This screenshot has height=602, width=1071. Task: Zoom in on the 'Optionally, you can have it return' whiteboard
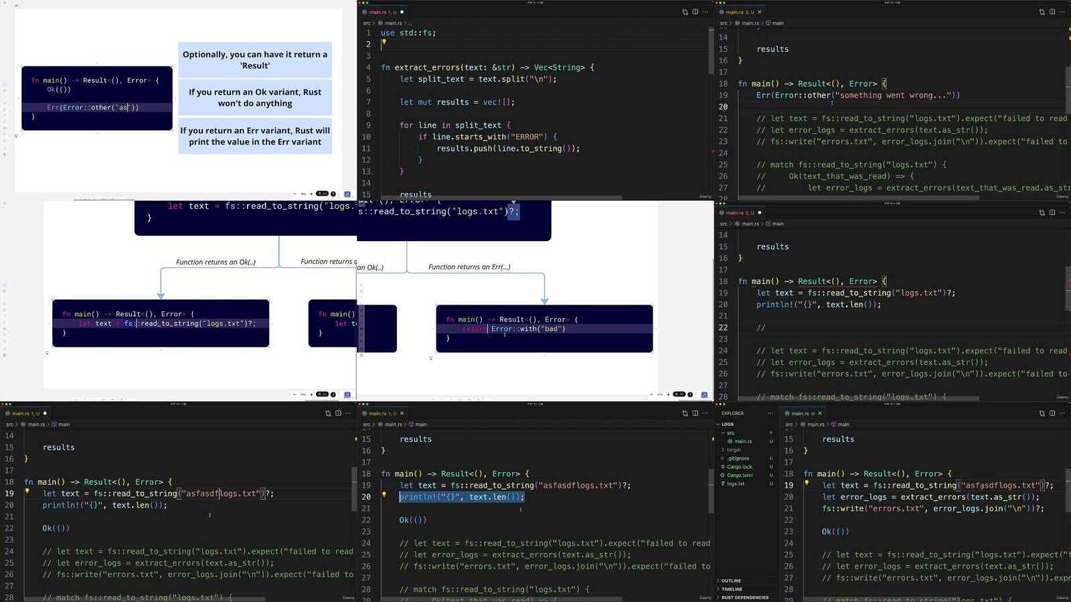click(311, 194)
